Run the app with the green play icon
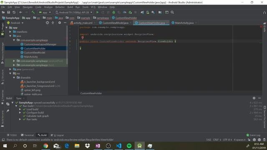The image size is (267, 150). click(x=97, y=12)
